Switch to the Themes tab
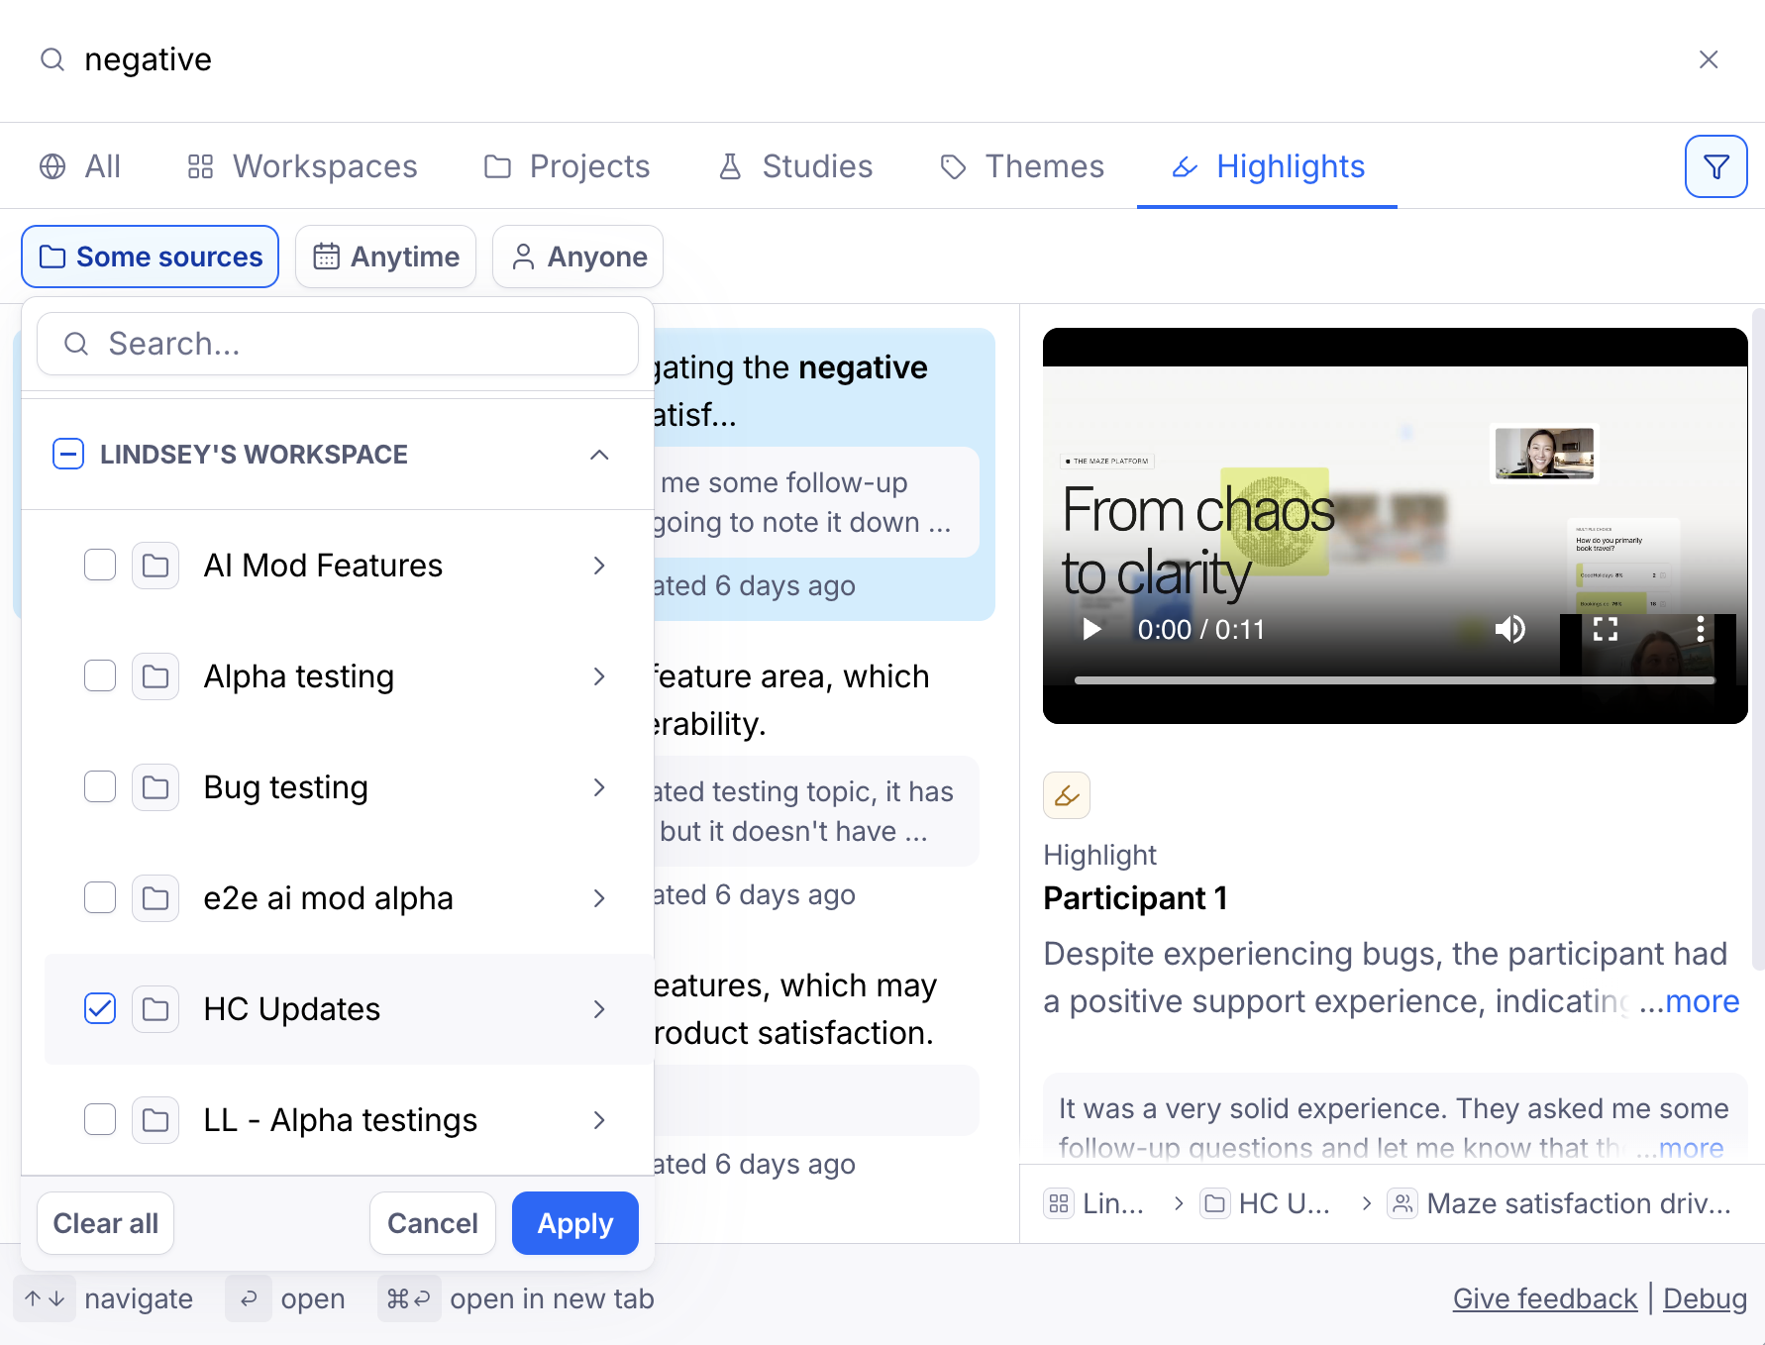 (x=1022, y=166)
